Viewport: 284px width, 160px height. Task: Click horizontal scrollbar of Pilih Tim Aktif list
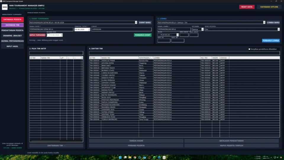coord(45,141)
